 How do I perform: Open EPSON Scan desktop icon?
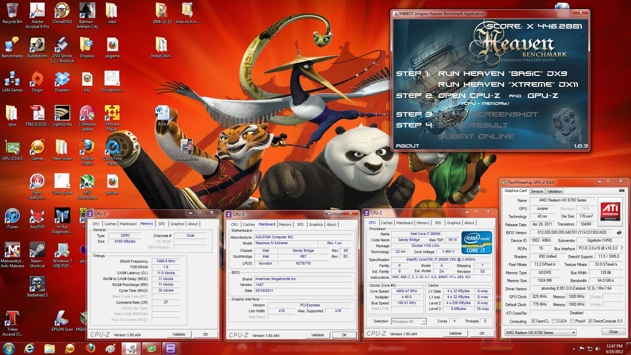click(62, 321)
